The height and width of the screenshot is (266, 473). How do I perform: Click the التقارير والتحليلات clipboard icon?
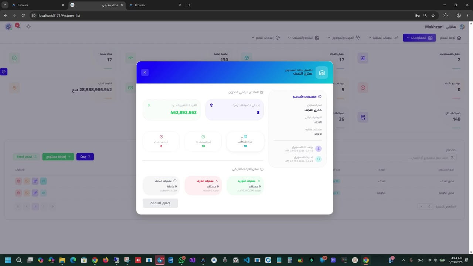316,38
